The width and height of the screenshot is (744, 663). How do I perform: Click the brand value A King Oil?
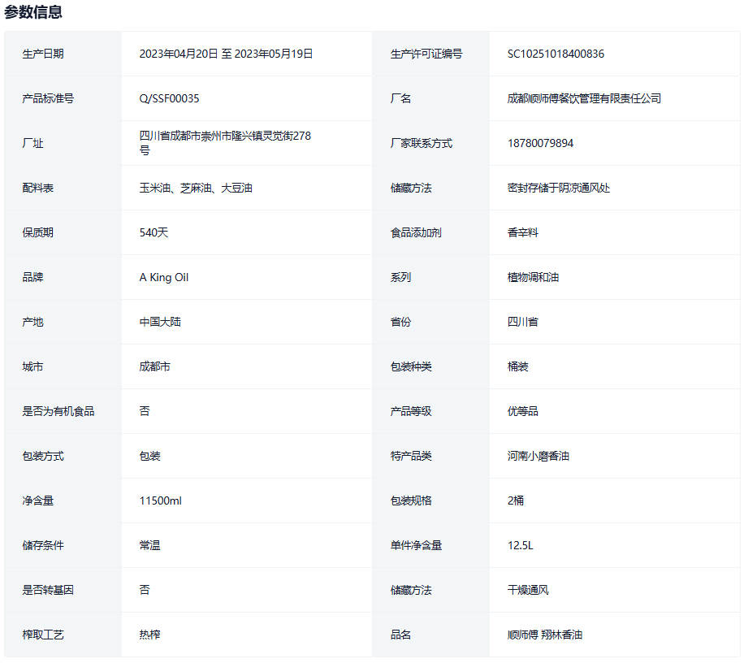[163, 277]
